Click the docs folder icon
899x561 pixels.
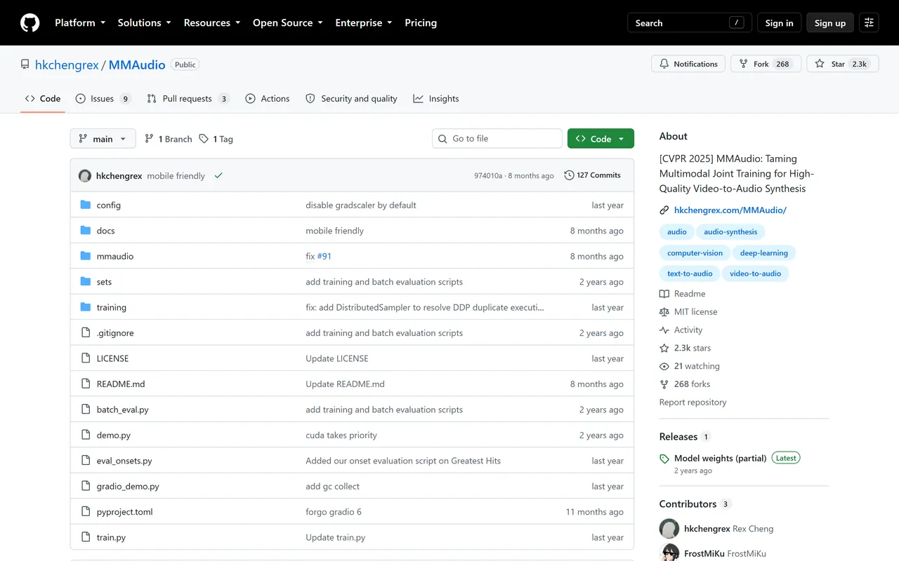click(x=86, y=231)
